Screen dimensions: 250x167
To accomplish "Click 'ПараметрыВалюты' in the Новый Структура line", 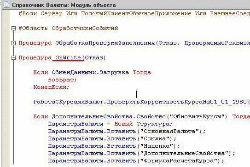I will tap(76, 124).
